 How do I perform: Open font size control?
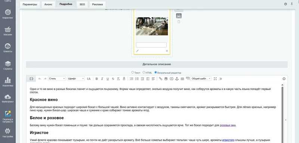pos(89,79)
